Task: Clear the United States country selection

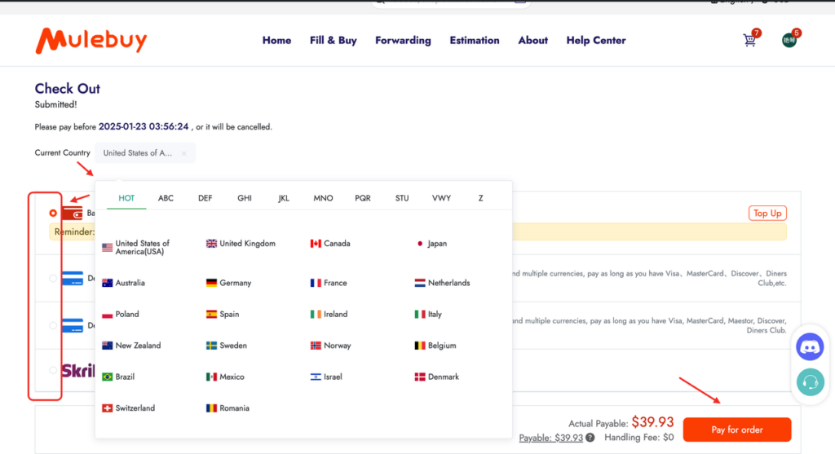Action: click(183, 153)
